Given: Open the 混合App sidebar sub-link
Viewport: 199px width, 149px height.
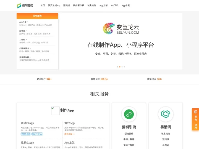Looking at the screenshot, I should (32, 25).
